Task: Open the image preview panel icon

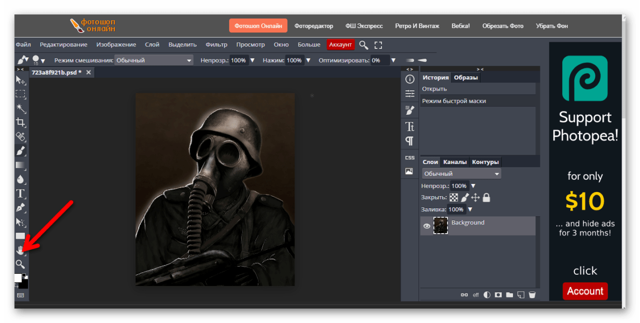Action: click(409, 172)
